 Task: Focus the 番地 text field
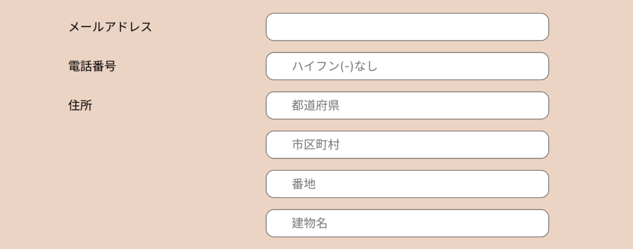[407, 184]
